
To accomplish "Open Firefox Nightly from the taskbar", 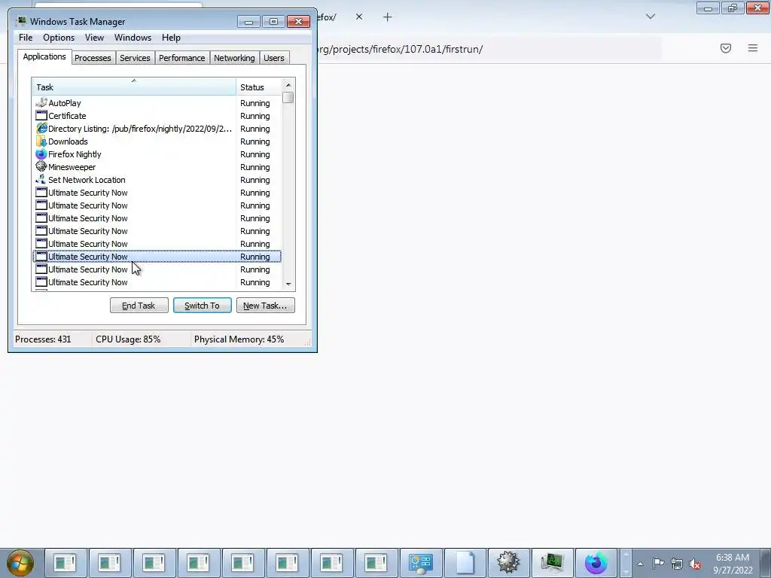I will [x=596, y=563].
